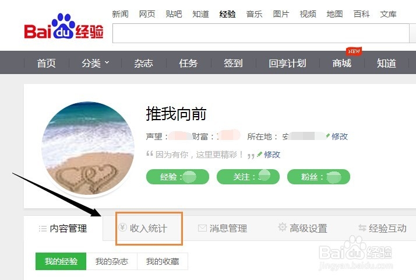Click the yen icon beside 收入统计

click(x=122, y=228)
